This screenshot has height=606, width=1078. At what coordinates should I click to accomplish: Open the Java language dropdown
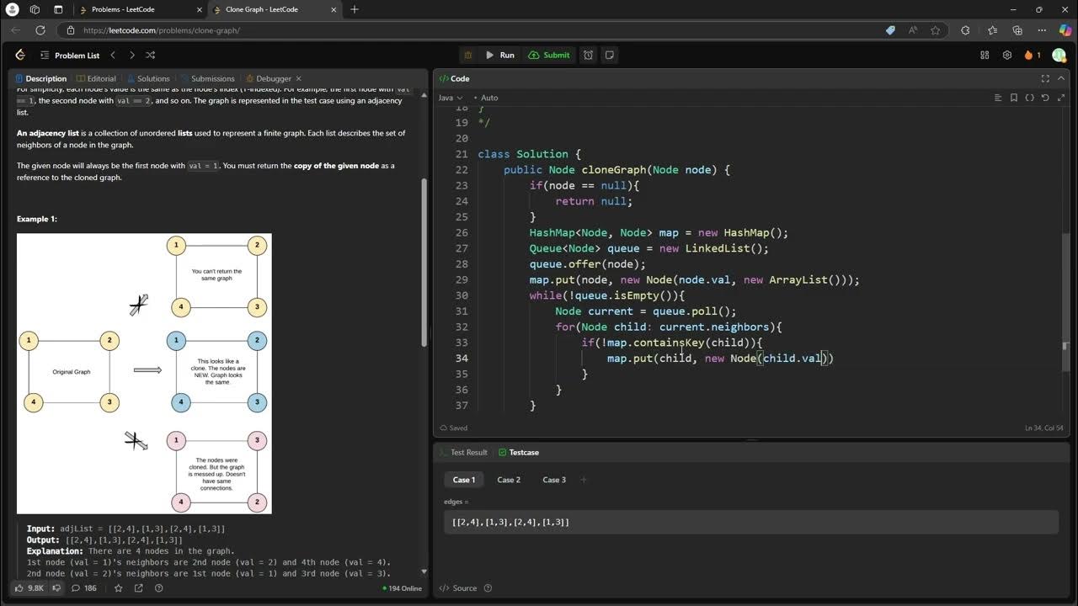coord(450,98)
